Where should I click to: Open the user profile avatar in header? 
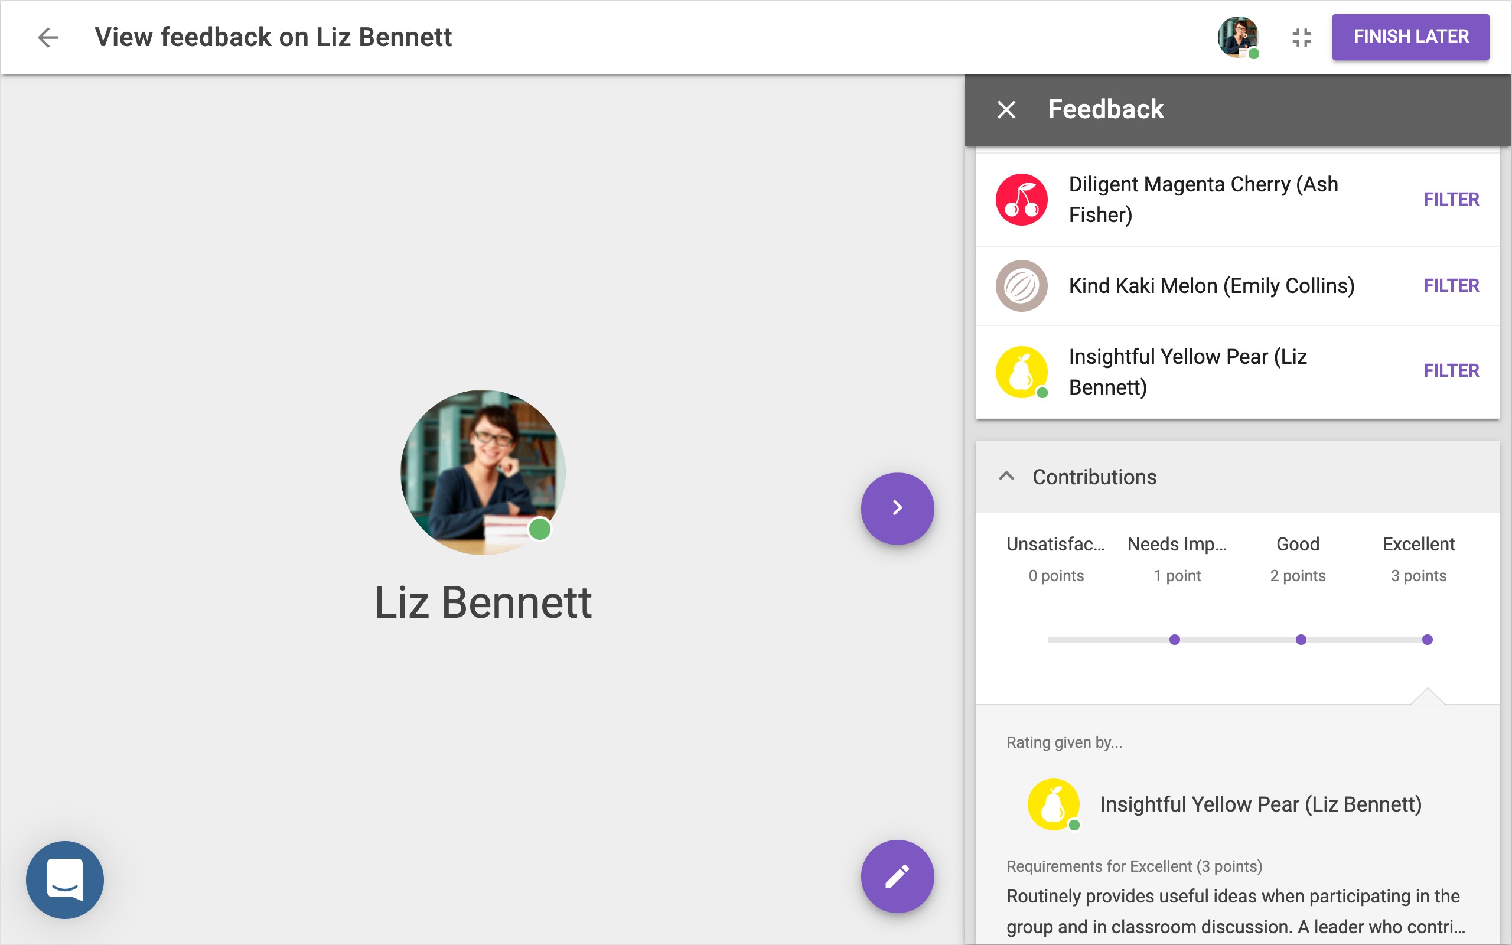tap(1238, 37)
